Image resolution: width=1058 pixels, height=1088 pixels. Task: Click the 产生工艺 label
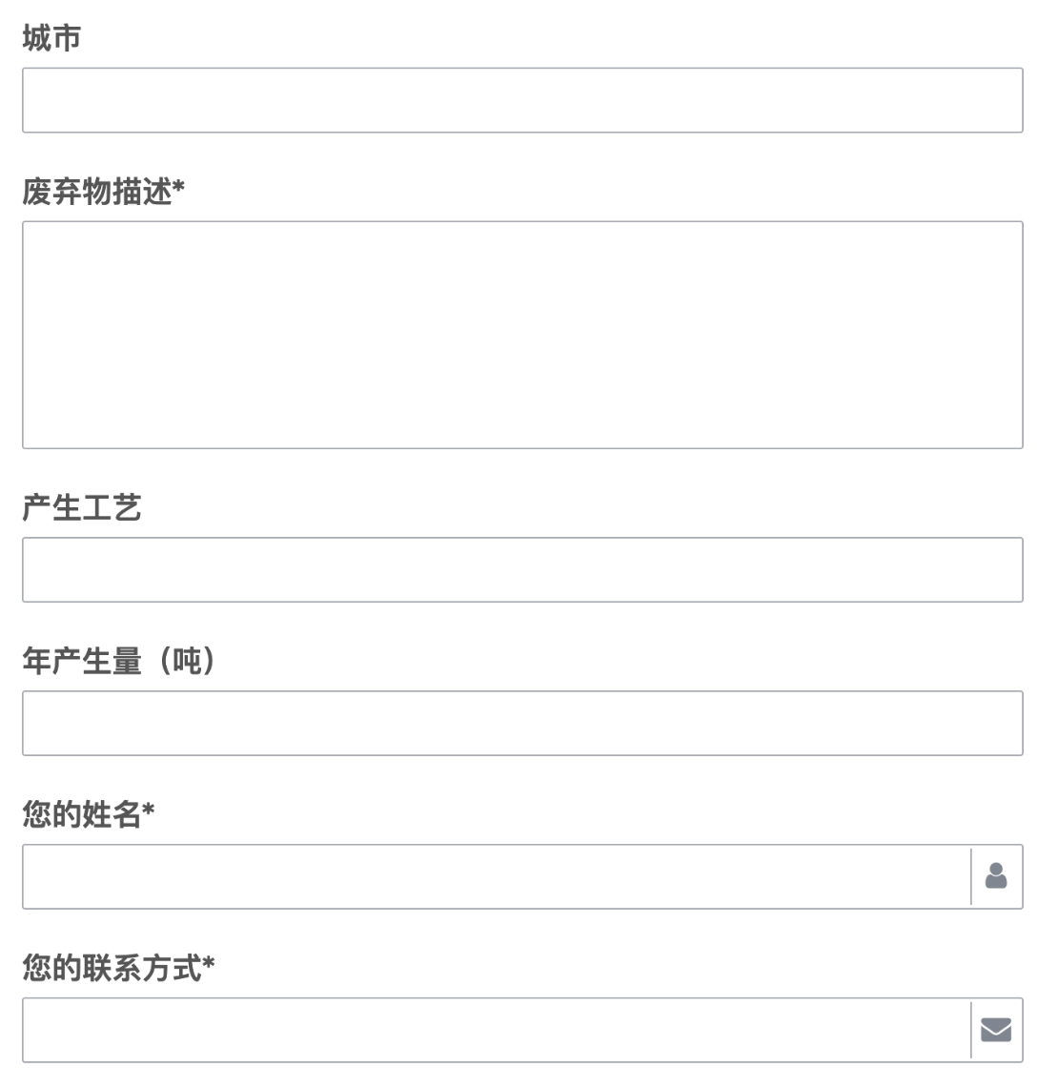[x=82, y=507]
